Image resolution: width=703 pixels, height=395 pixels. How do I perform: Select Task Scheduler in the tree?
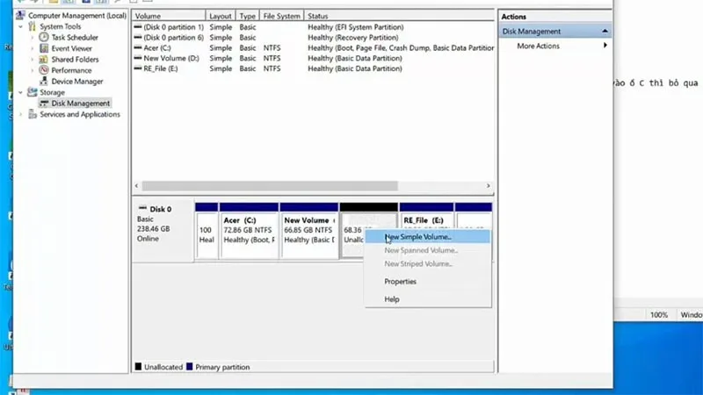[75, 37]
